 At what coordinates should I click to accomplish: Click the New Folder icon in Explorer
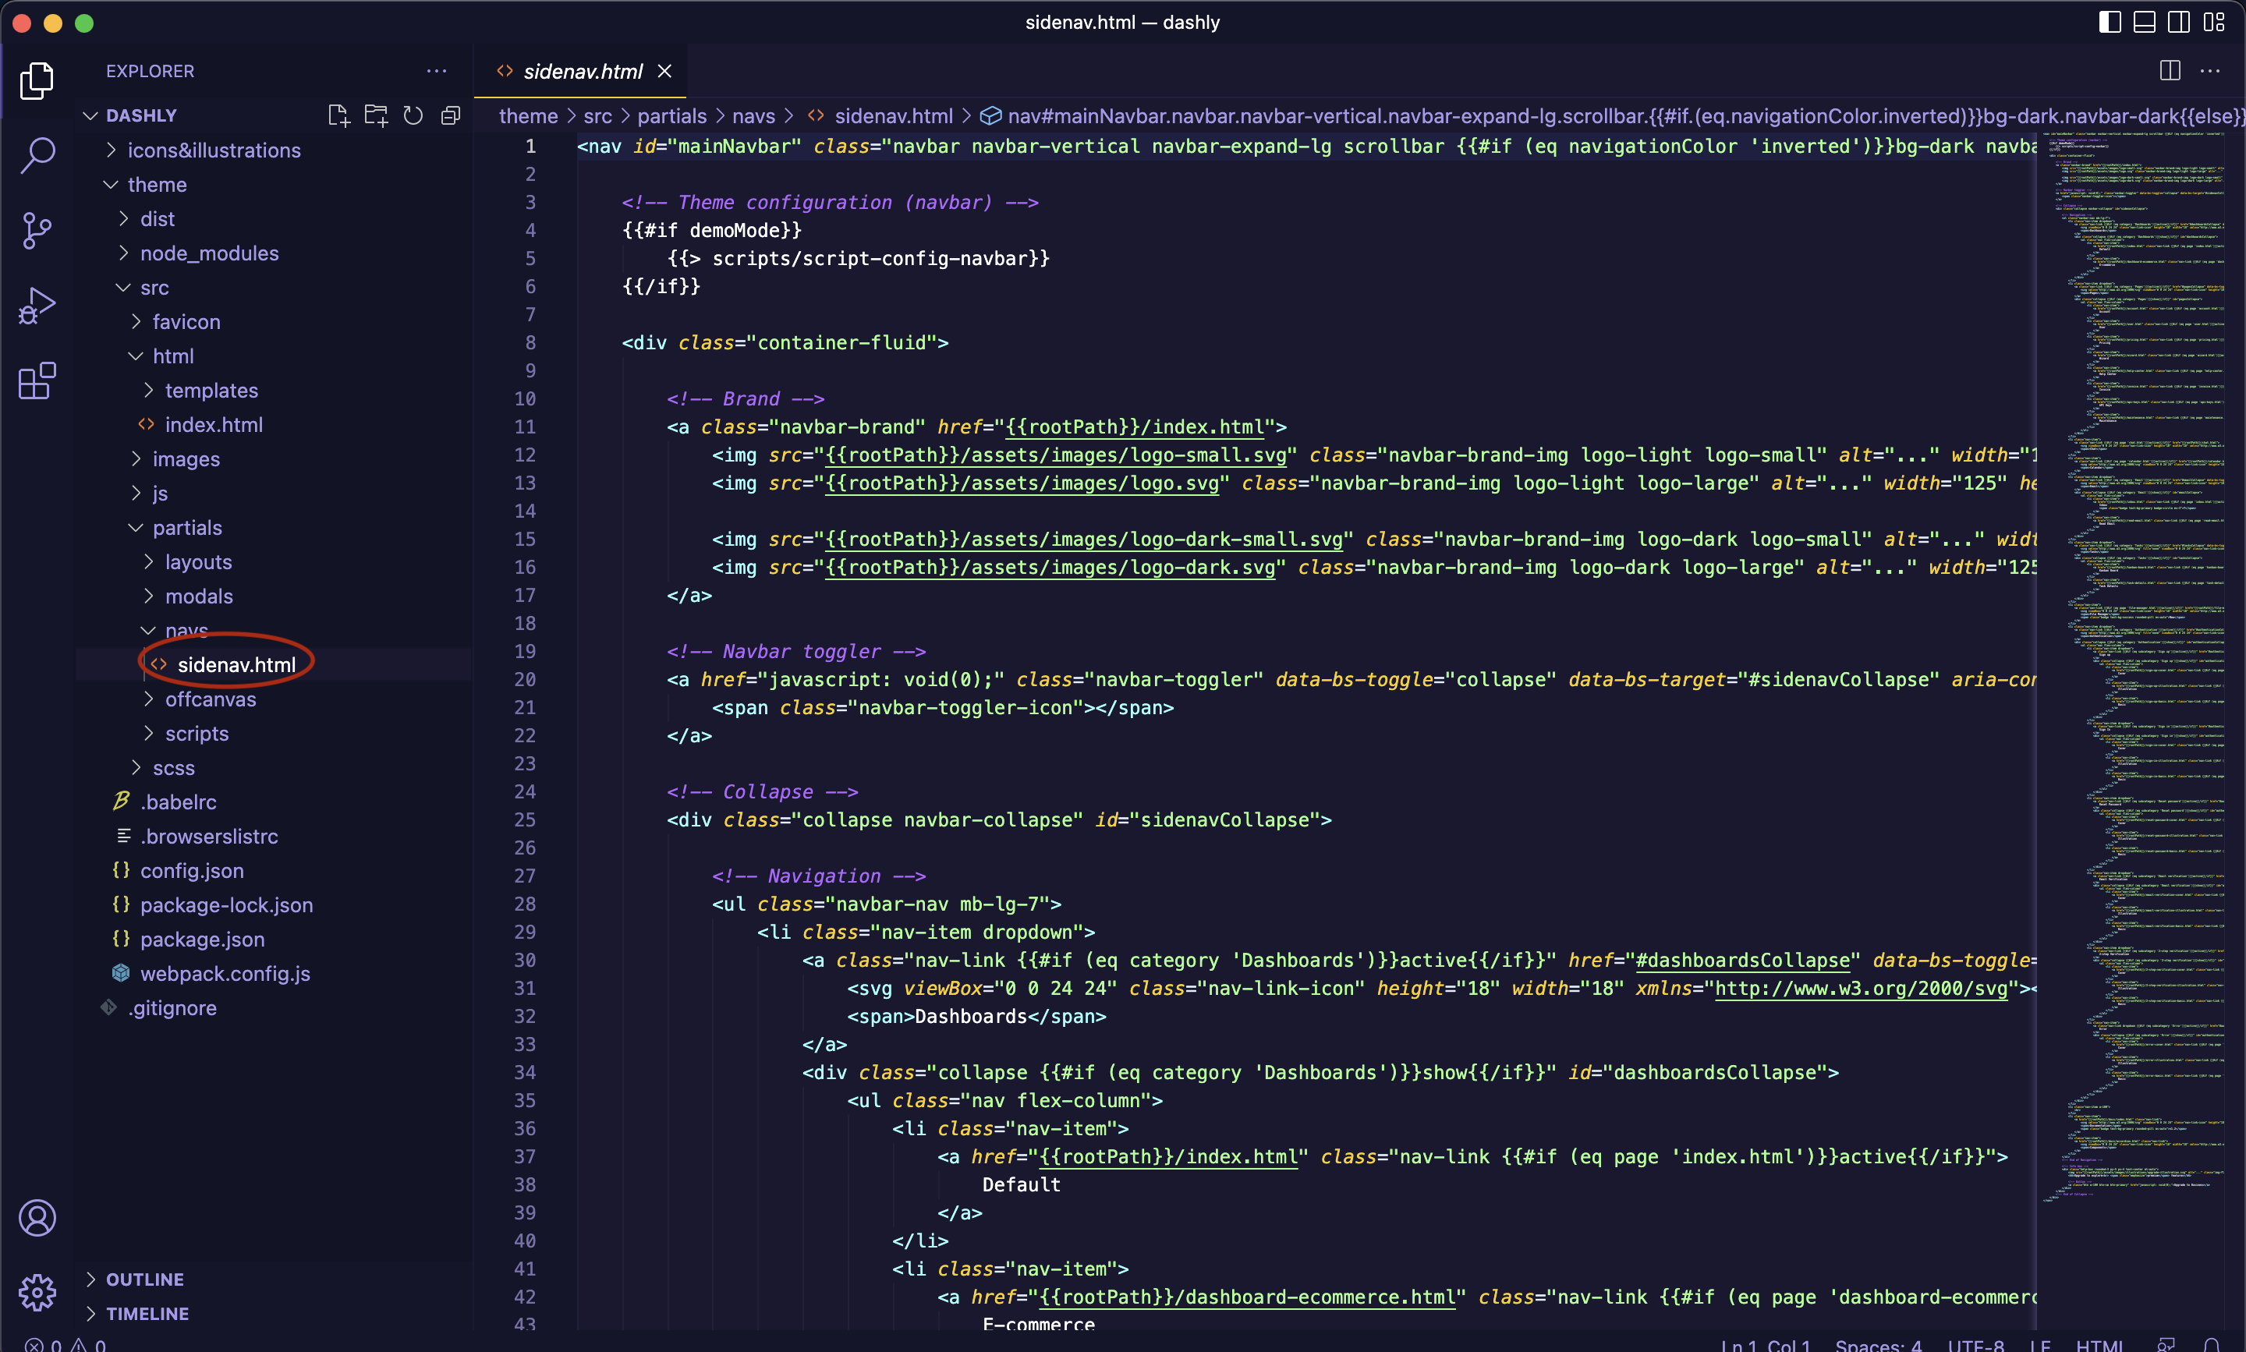tap(375, 115)
